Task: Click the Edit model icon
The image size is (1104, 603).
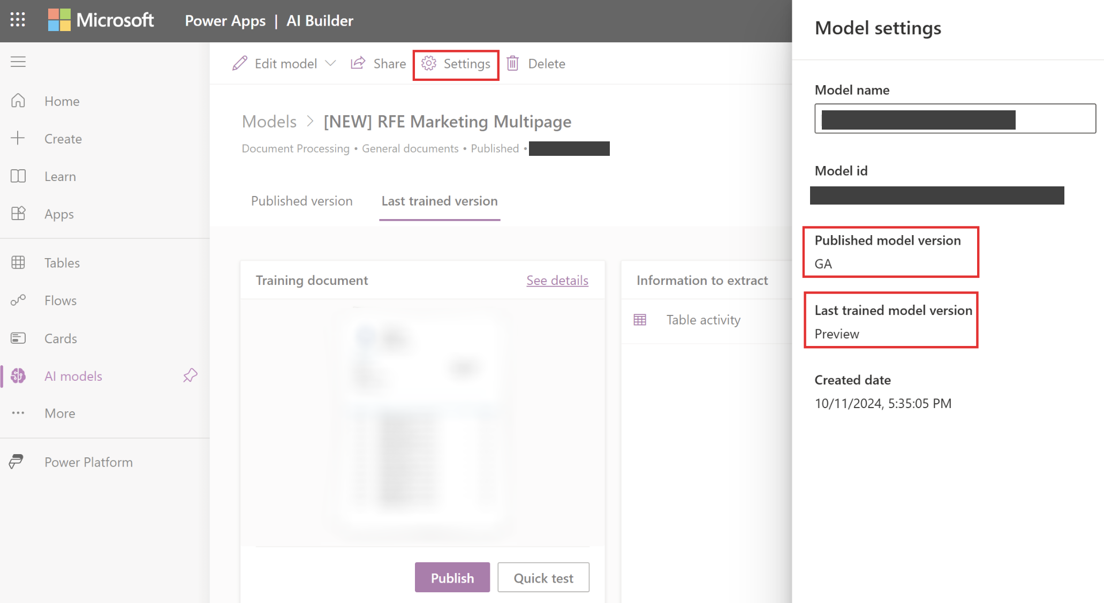Action: pyautogui.click(x=239, y=64)
